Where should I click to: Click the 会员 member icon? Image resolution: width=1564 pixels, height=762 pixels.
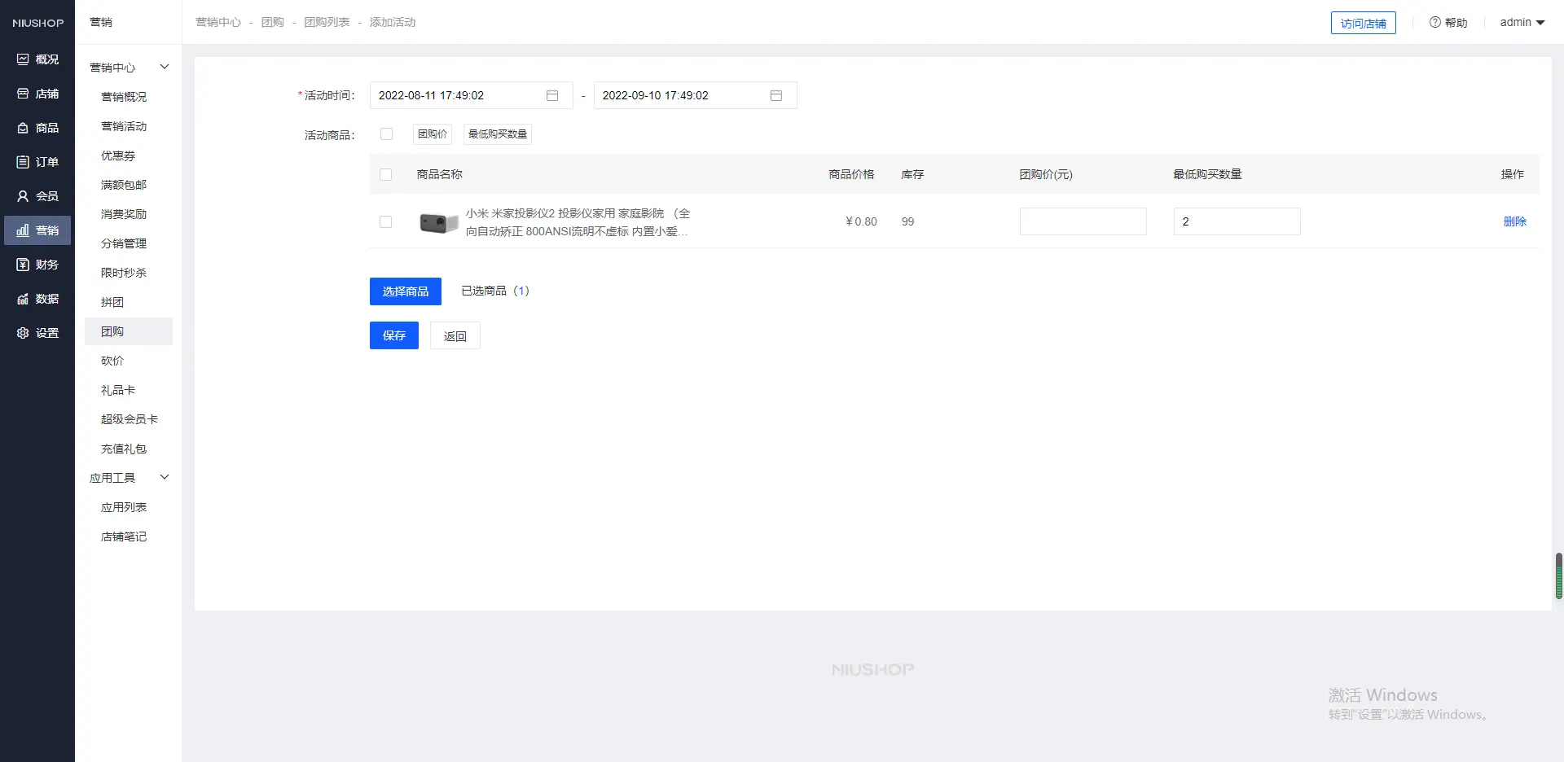click(x=23, y=196)
